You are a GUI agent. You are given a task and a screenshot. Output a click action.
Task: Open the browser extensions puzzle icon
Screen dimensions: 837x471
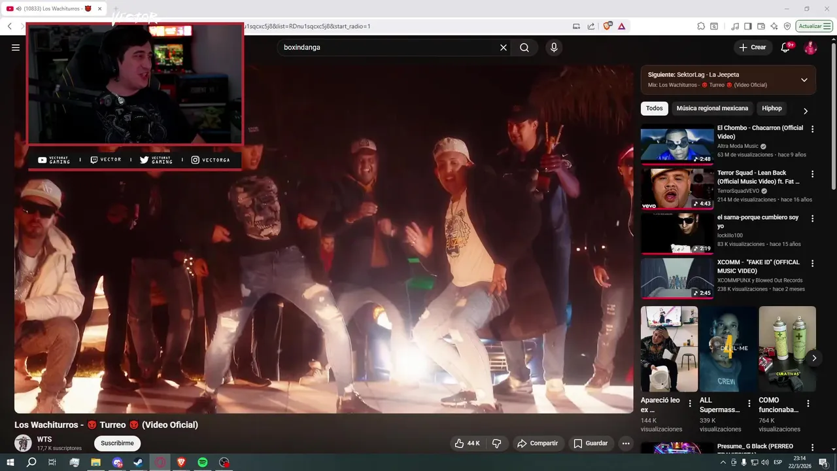click(701, 26)
